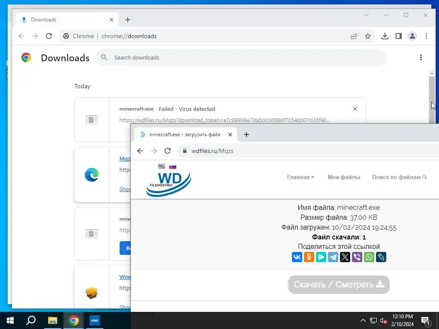Share via the LiveJournal pencil icon

tap(381, 257)
